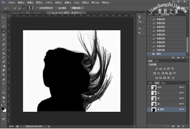Click the 调整边缘... button

pyautogui.click(x=77, y=8)
